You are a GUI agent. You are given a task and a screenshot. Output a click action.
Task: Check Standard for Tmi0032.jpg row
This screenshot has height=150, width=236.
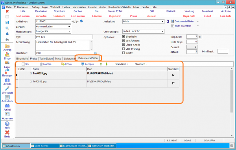tap(173, 83)
